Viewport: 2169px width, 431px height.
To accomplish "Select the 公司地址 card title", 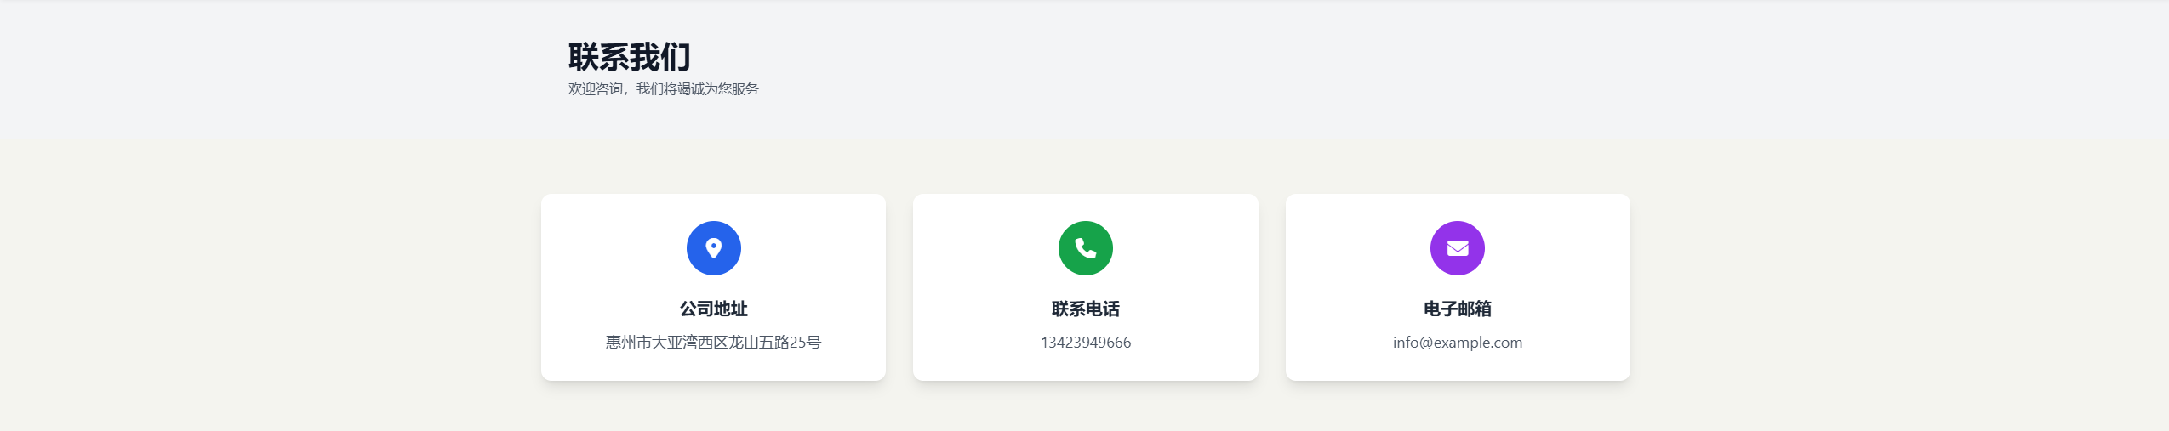I will tap(714, 309).
